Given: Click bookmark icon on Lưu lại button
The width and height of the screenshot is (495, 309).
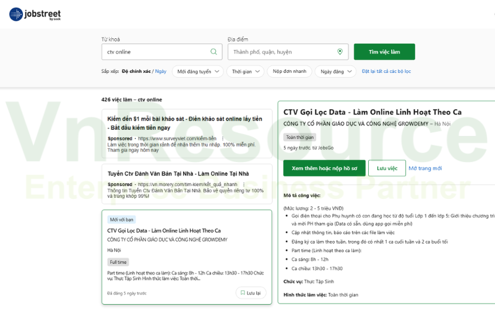Looking at the screenshot, I should (x=242, y=293).
